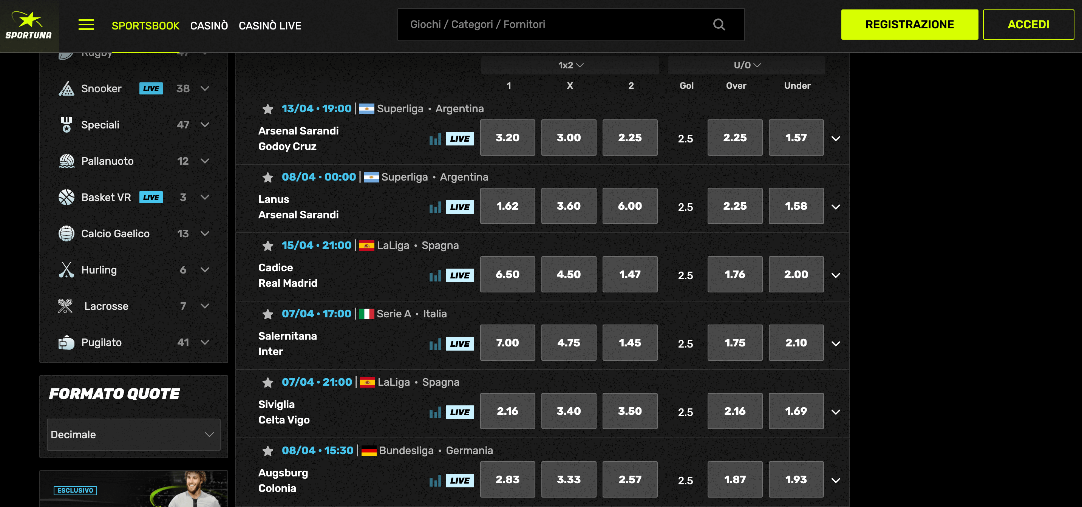Open the ESCLUSIVO promo banner
This screenshot has width=1082, height=507.
(134, 488)
